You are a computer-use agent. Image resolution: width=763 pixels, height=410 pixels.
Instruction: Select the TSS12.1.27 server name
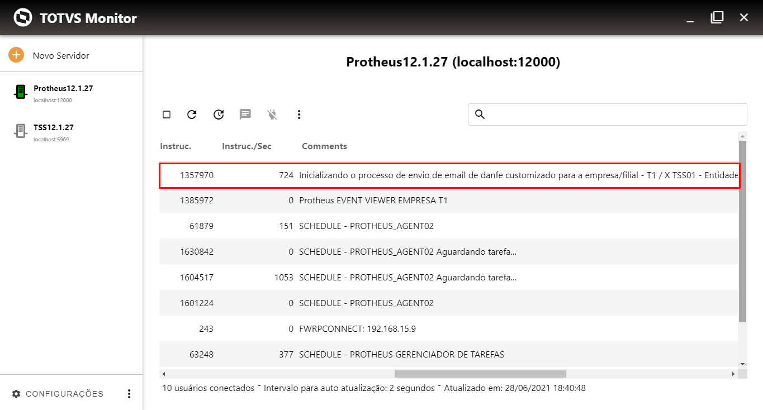(x=54, y=127)
